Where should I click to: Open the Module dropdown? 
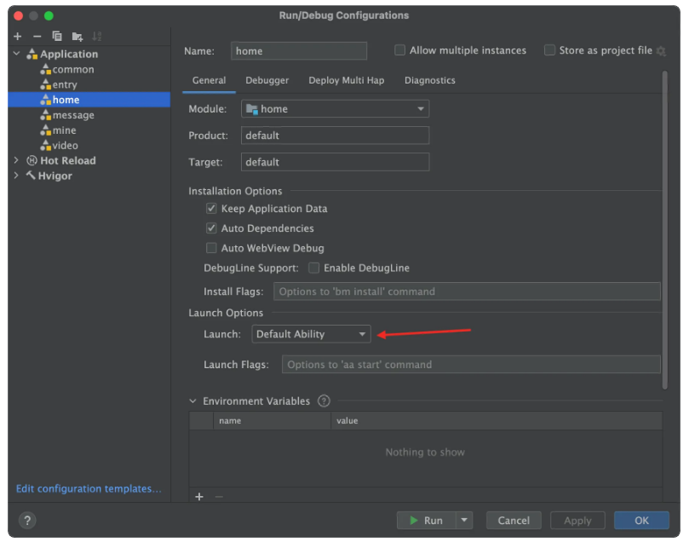point(336,108)
